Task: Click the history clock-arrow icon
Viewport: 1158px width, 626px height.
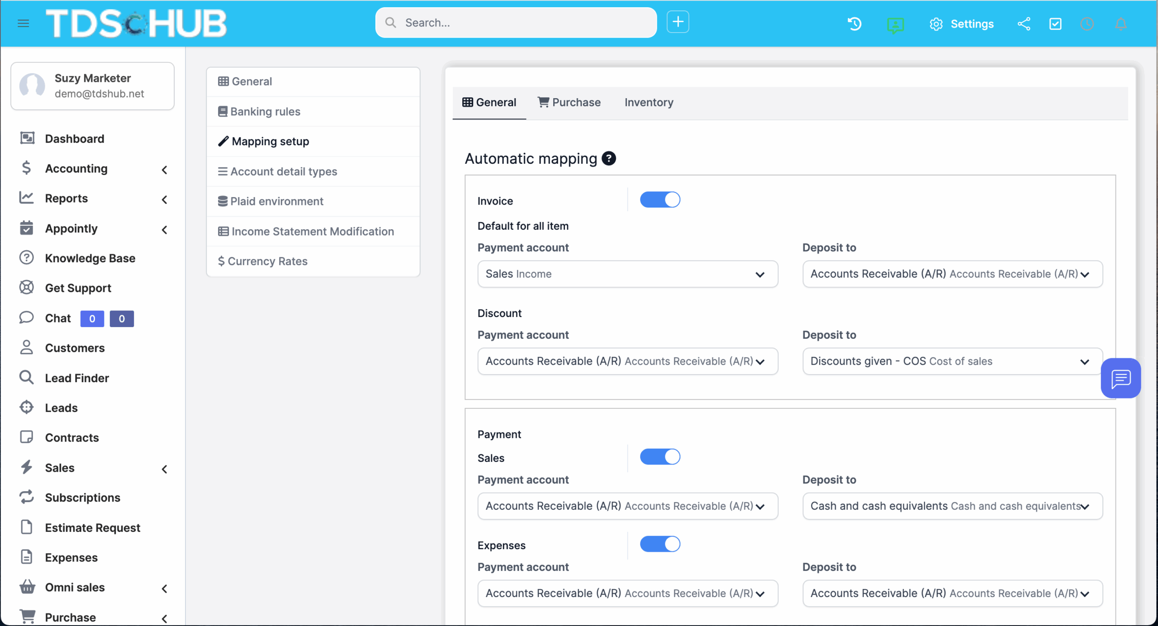Action: click(854, 24)
